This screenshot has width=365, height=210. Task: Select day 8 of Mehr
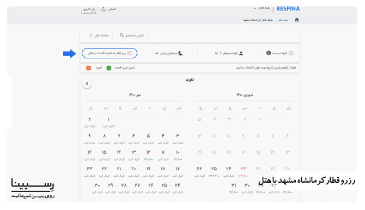[104, 139]
